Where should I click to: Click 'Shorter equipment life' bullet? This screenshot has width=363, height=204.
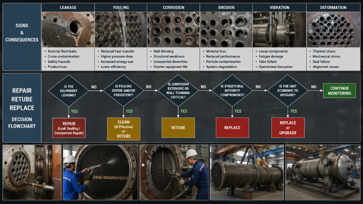click(x=171, y=66)
